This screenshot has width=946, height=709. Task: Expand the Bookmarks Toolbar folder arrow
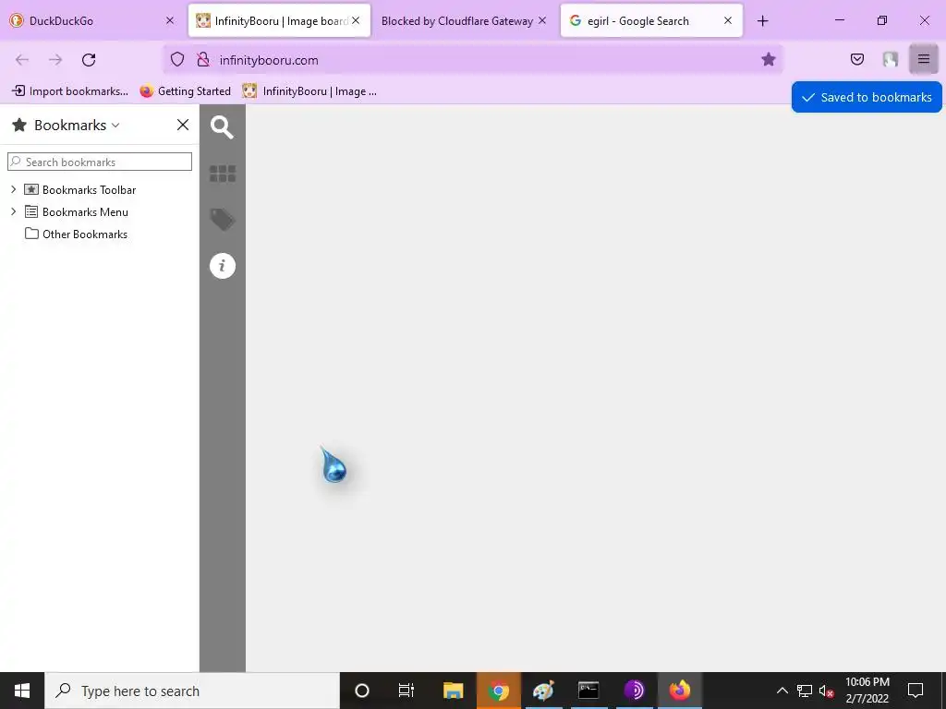[x=13, y=189]
